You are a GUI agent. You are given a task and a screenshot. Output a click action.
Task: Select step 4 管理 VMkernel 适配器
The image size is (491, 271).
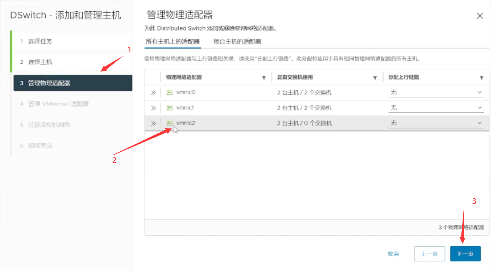click(x=72, y=104)
